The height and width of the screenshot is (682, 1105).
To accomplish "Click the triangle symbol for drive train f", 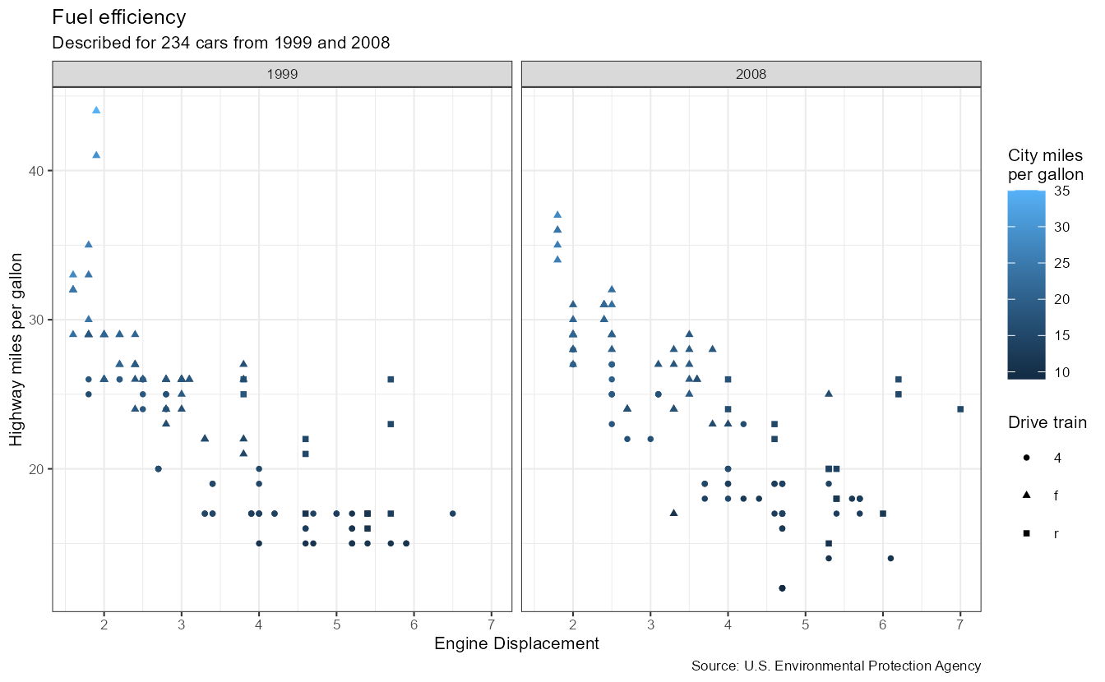I will (1028, 495).
